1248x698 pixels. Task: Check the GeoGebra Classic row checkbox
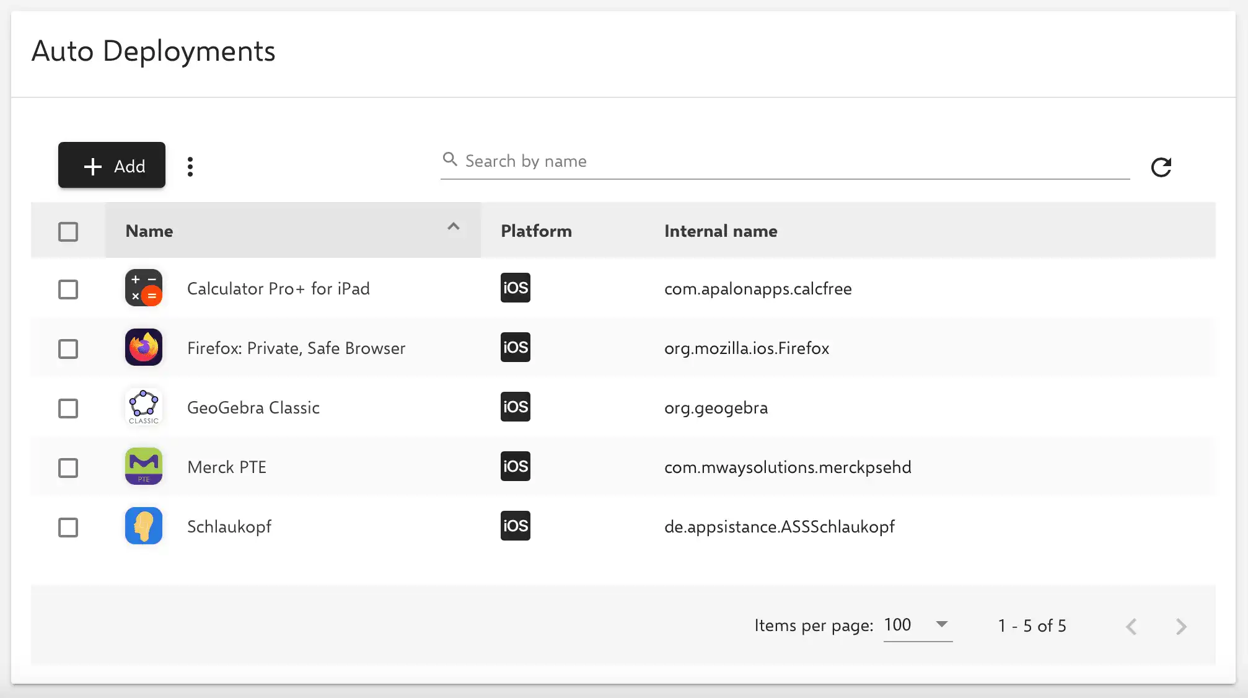(68, 408)
